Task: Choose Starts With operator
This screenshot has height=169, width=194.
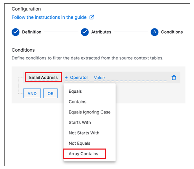Action: click(80, 122)
